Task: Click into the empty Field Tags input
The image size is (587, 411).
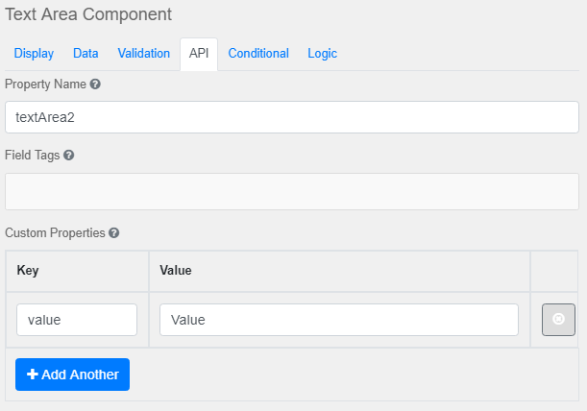Action: coord(292,191)
